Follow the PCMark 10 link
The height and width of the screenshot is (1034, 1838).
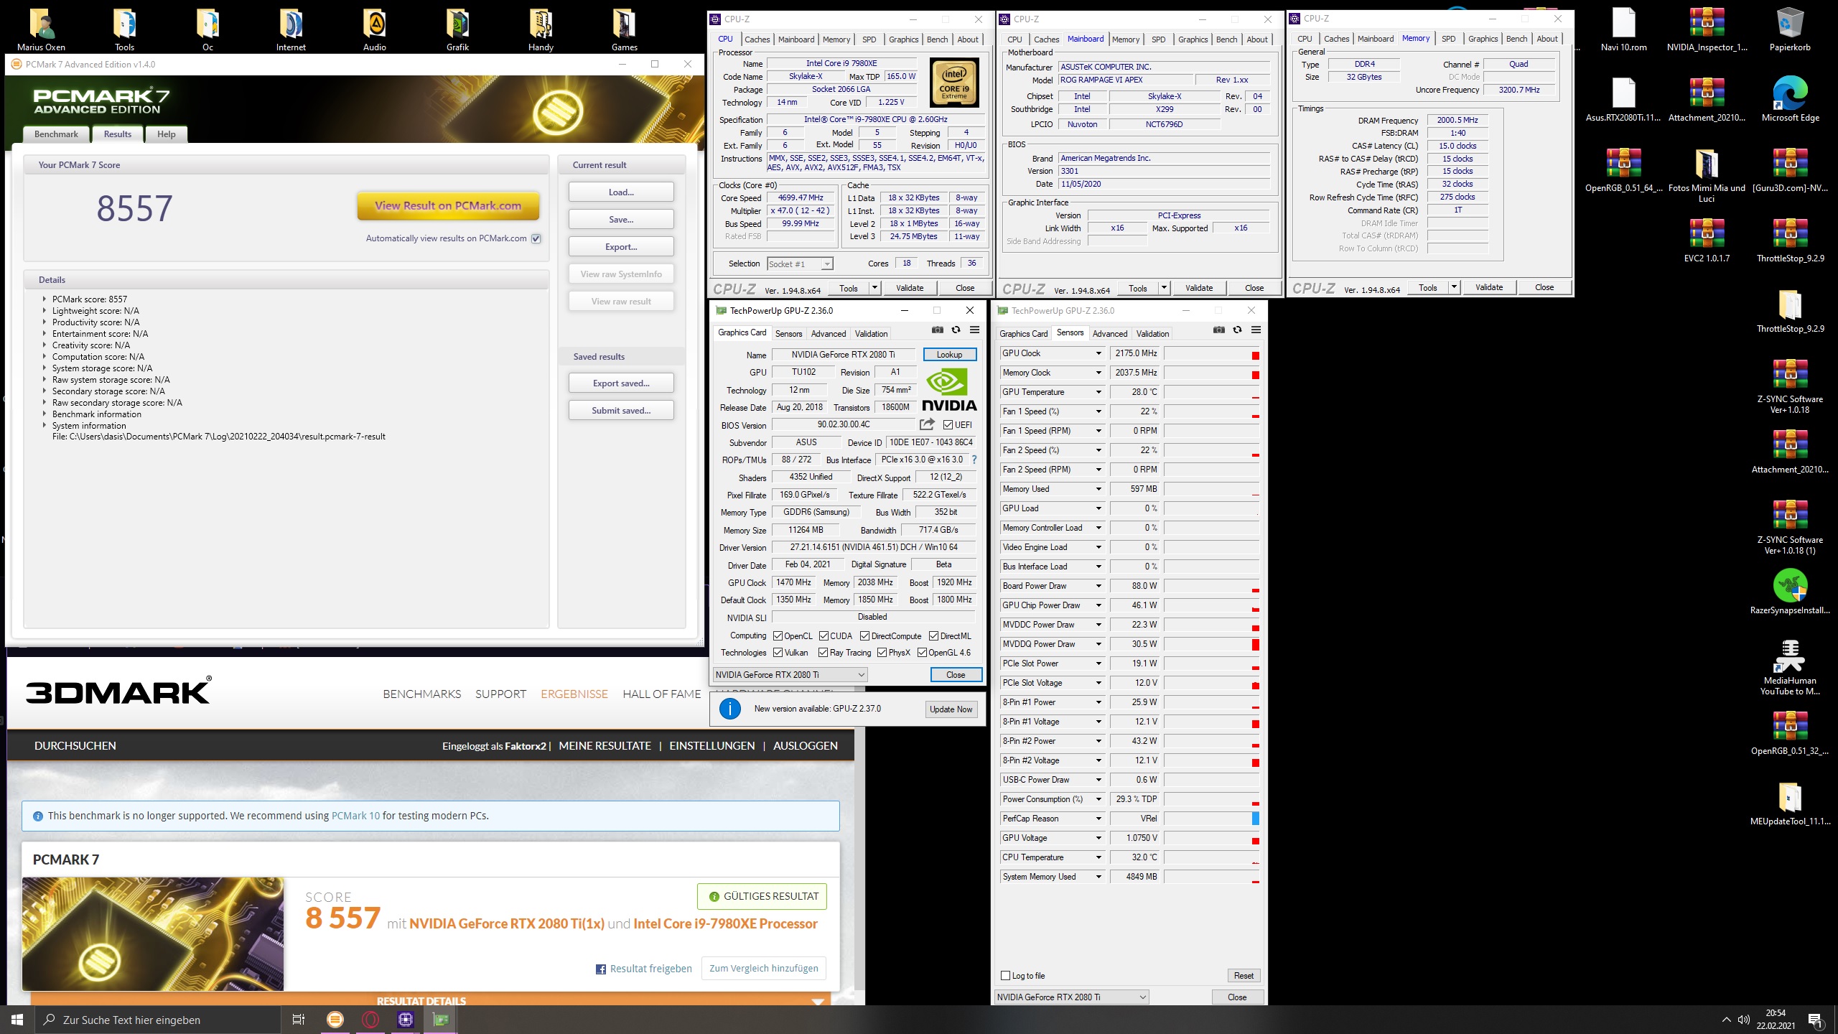click(355, 816)
